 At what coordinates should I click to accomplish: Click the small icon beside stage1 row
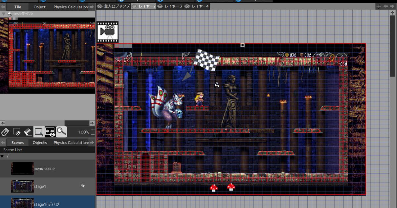click(83, 186)
